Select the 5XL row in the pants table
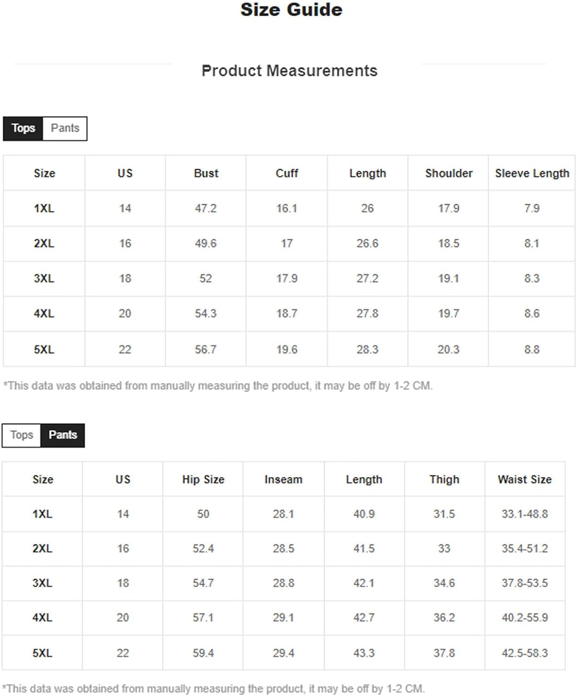Image resolution: width=577 pixels, height=696 pixels. tap(283, 653)
